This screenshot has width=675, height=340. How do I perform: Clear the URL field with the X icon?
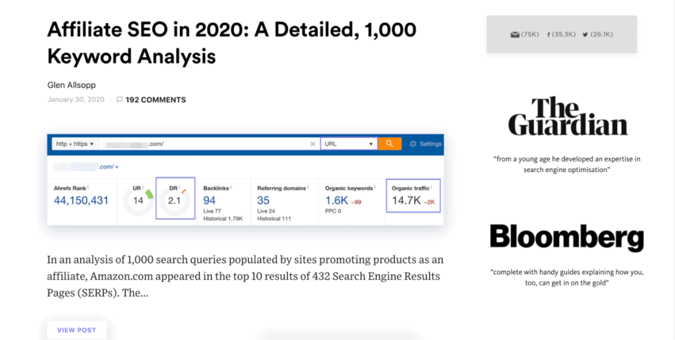312,144
